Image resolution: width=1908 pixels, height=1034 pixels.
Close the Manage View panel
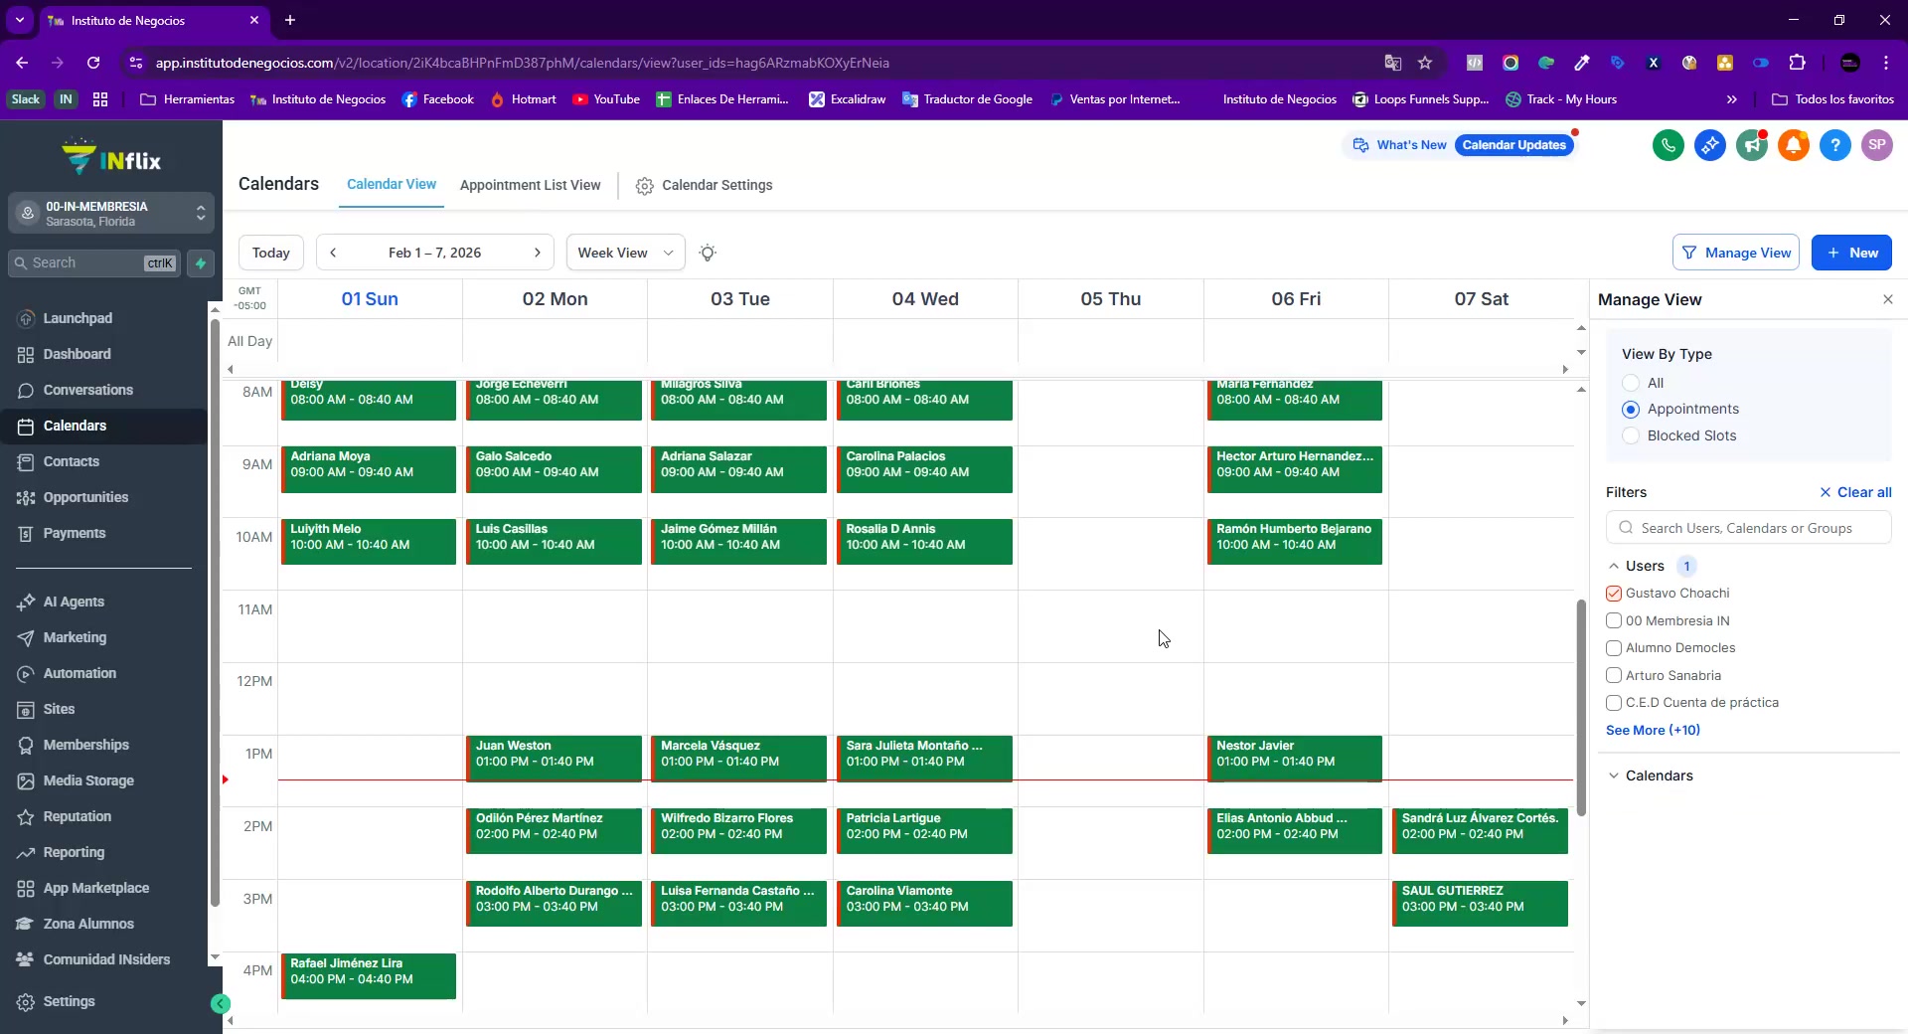coord(1888,299)
